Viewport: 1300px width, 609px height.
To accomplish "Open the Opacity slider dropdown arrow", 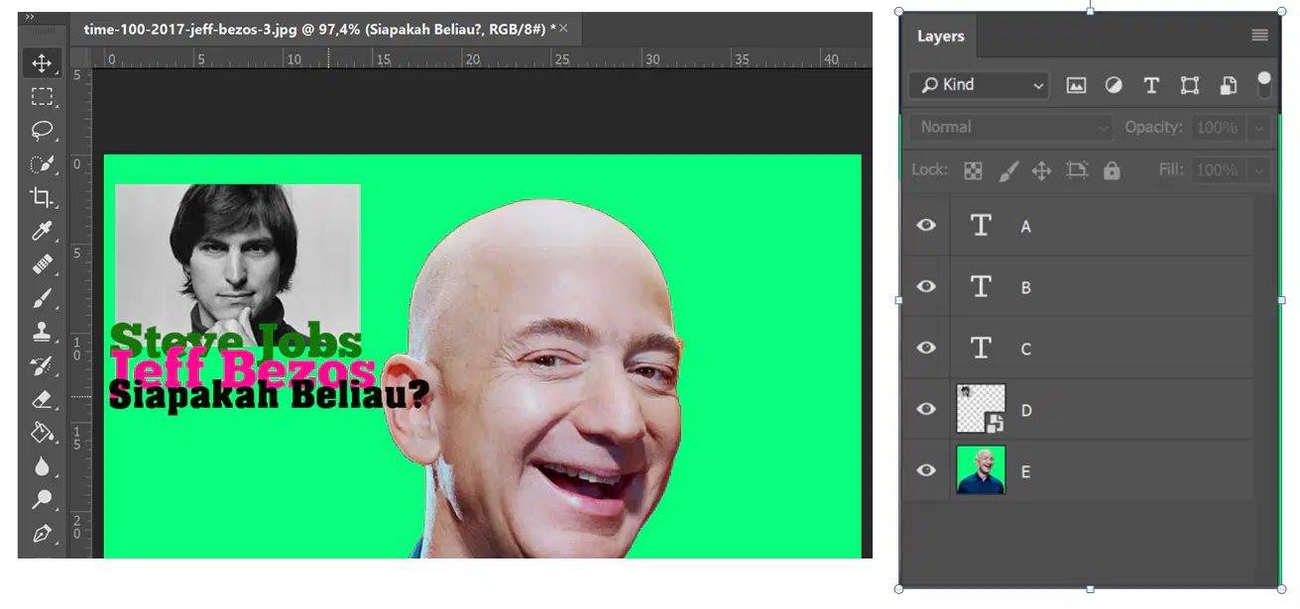I will pos(1259,128).
